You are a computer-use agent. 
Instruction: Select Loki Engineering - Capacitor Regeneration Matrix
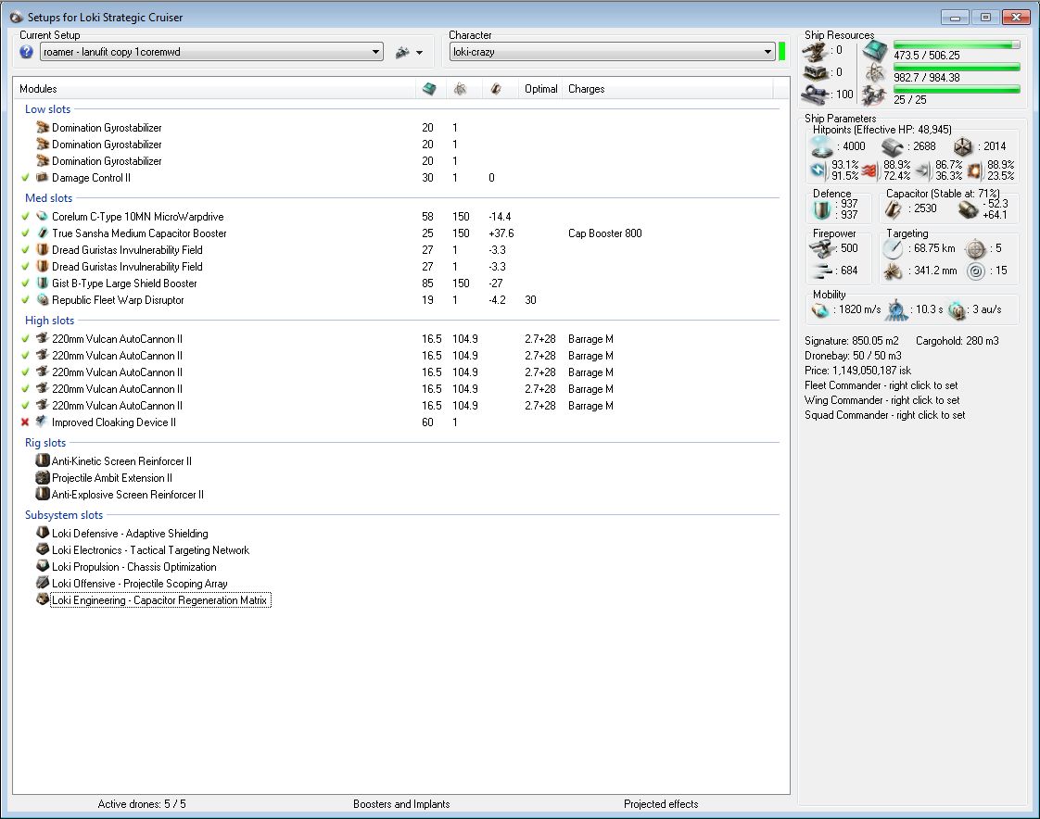tap(159, 600)
